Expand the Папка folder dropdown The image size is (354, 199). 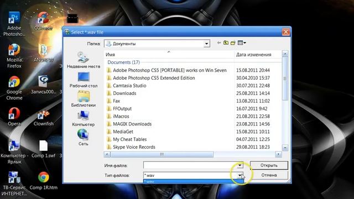(x=206, y=44)
